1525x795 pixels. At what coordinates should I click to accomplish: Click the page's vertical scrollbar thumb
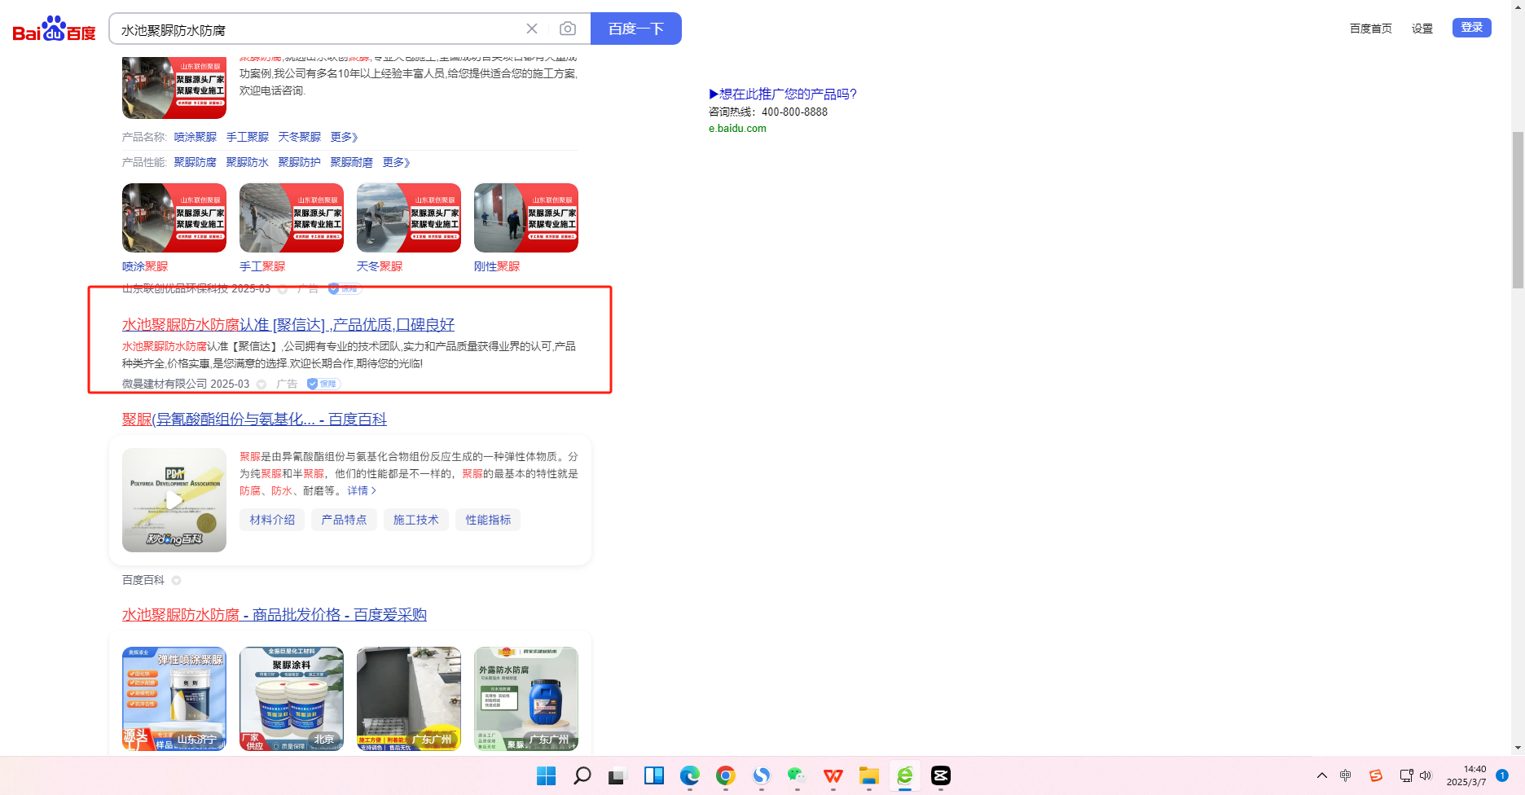pyautogui.click(x=1518, y=209)
